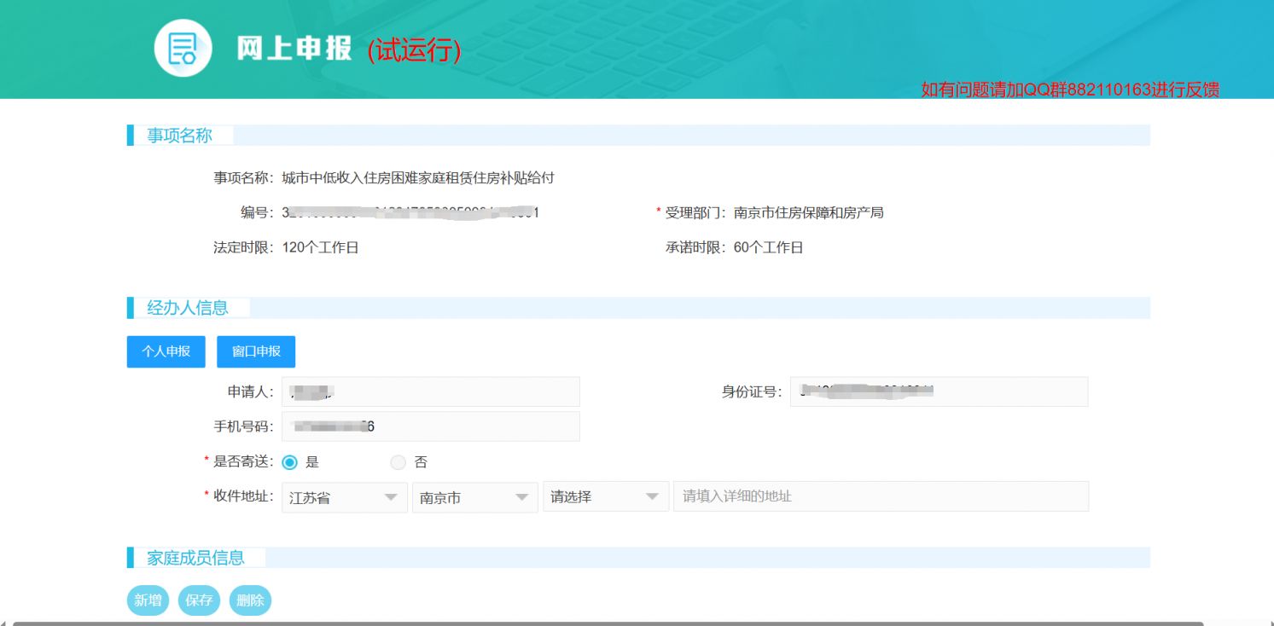
Task: Choose 是 for 是否寄送
Action: [x=289, y=462]
